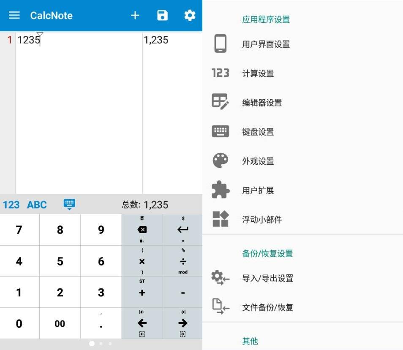
Task: Tap the number 7 key
Action: (19, 230)
